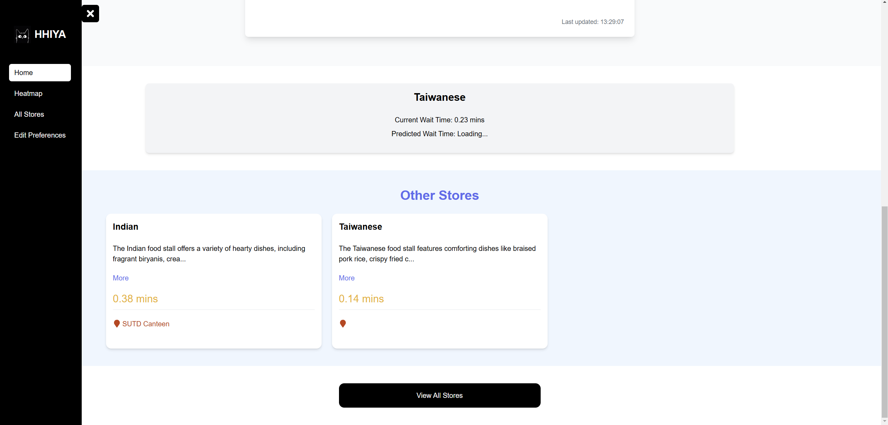The width and height of the screenshot is (888, 425).
Task: Open Edit Preferences in sidebar
Action: 40,135
